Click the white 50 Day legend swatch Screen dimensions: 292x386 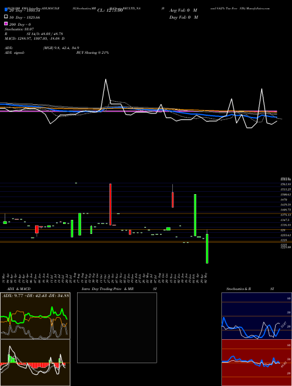pyautogui.click(x=6, y=17)
